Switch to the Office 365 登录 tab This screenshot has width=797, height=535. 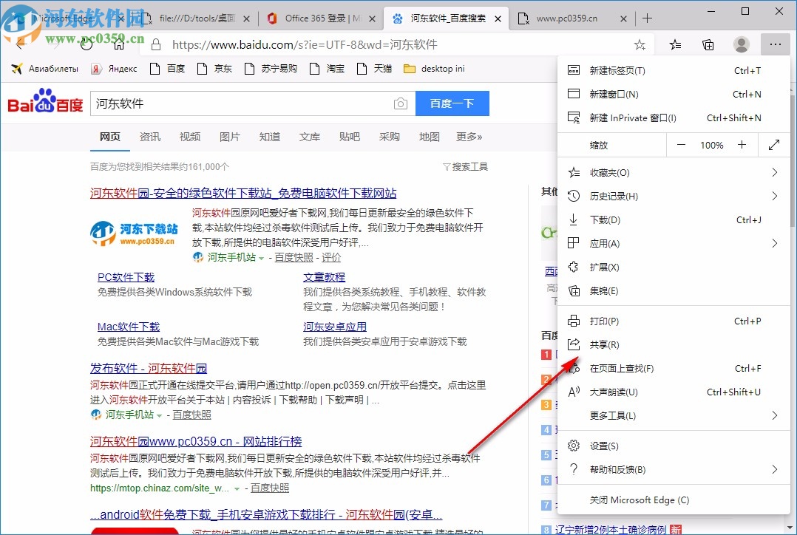click(320, 18)
